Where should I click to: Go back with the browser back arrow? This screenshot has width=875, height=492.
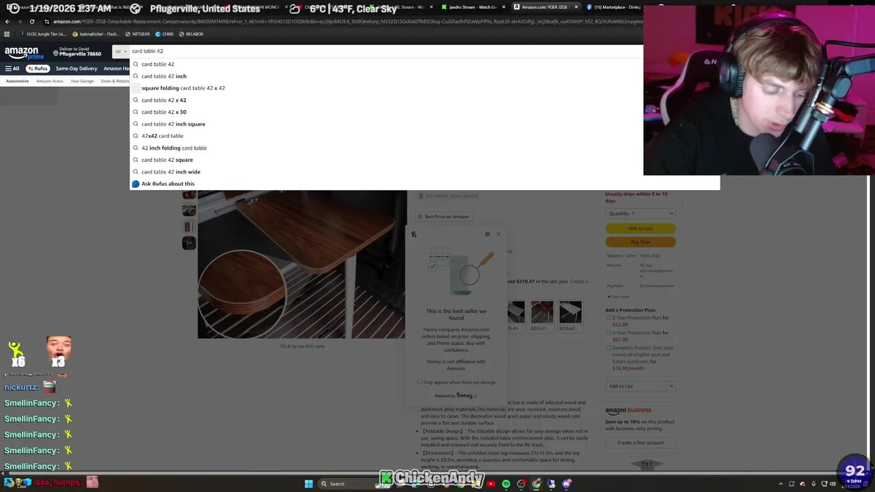(7, 21)
